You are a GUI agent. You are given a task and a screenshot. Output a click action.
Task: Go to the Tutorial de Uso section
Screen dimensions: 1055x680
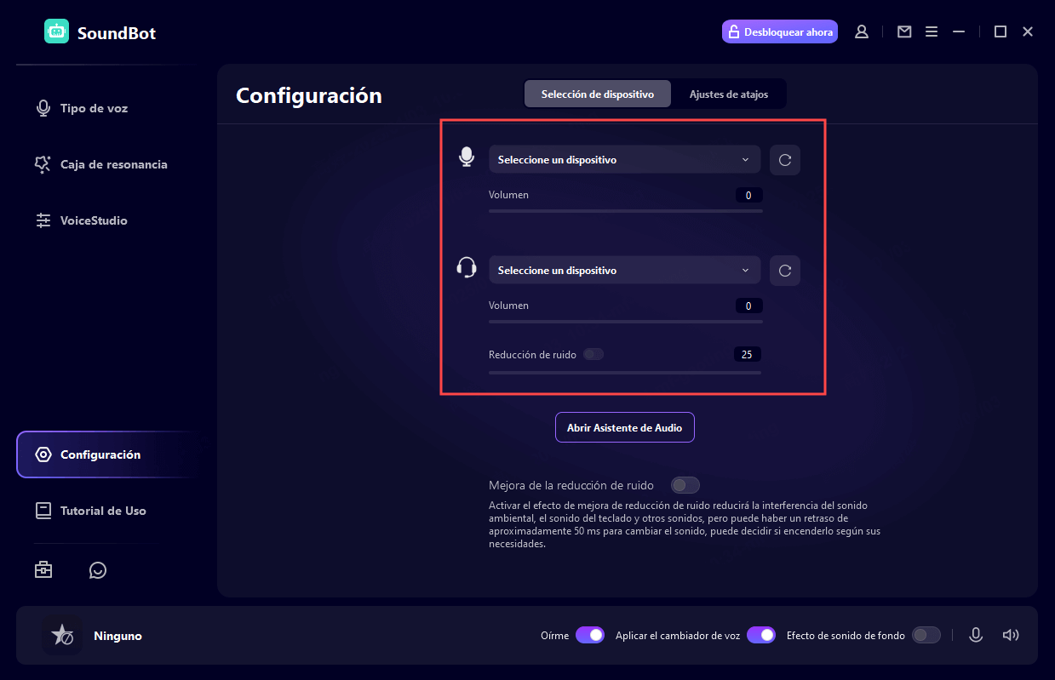point(102,510)
